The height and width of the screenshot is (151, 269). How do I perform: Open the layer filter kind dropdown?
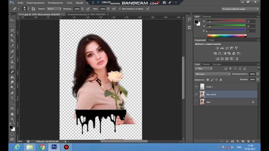203,68
